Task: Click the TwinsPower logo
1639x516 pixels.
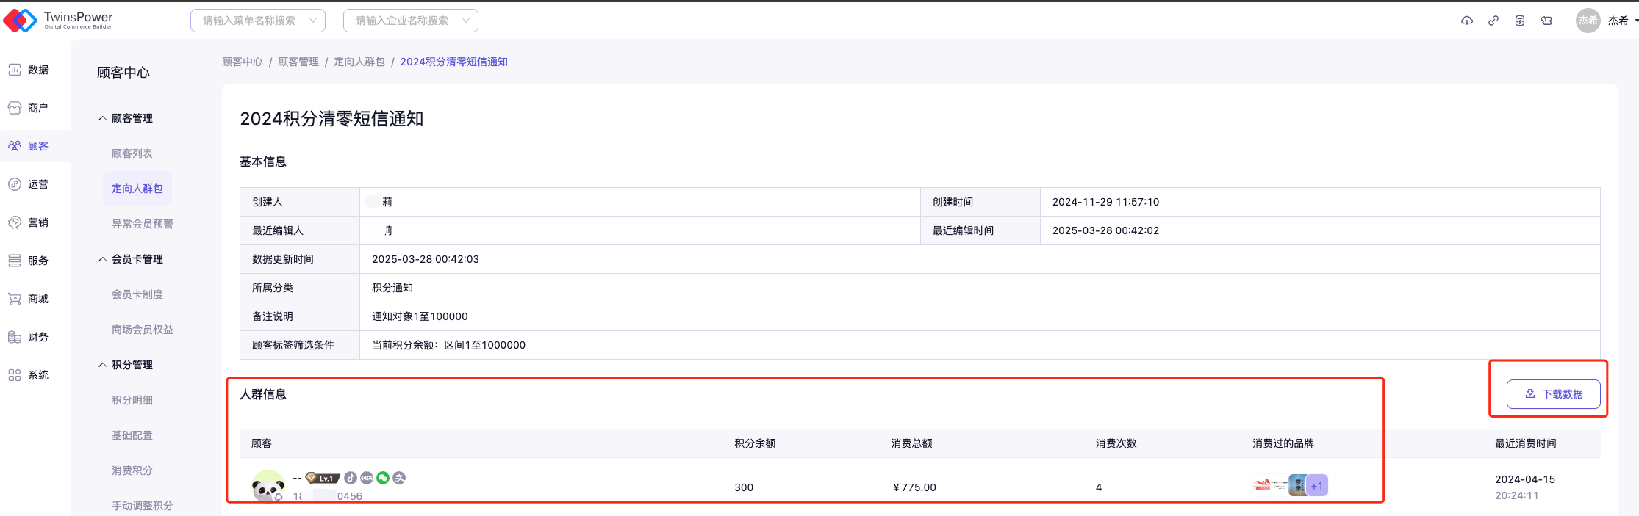Action: tap(59, 21)
